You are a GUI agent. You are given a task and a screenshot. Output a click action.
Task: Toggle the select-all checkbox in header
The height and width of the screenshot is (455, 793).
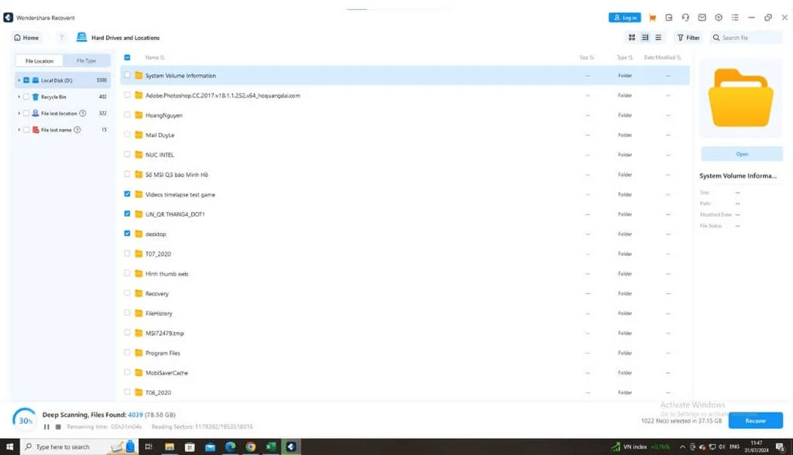(127, 57)
